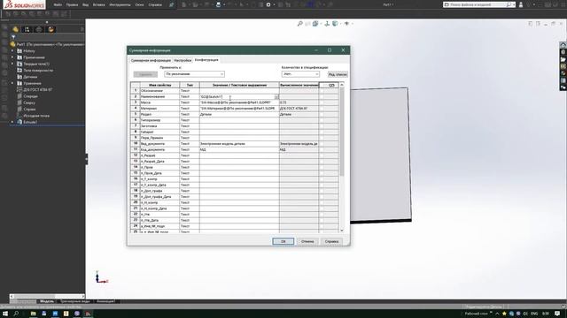Open the Hide/Show Items icon in viewport toolbar
The image size is (567, 318).
(346, 24)
